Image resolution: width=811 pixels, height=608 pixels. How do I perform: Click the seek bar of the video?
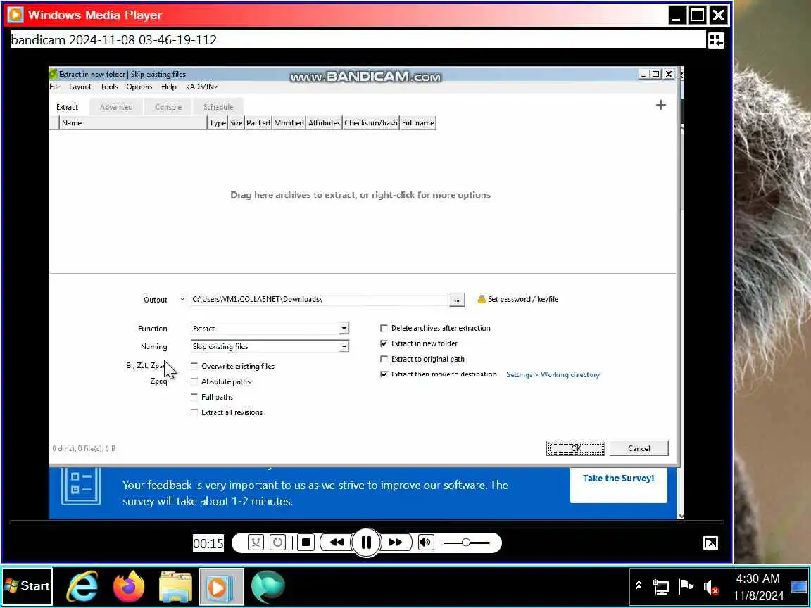(366, 523)
